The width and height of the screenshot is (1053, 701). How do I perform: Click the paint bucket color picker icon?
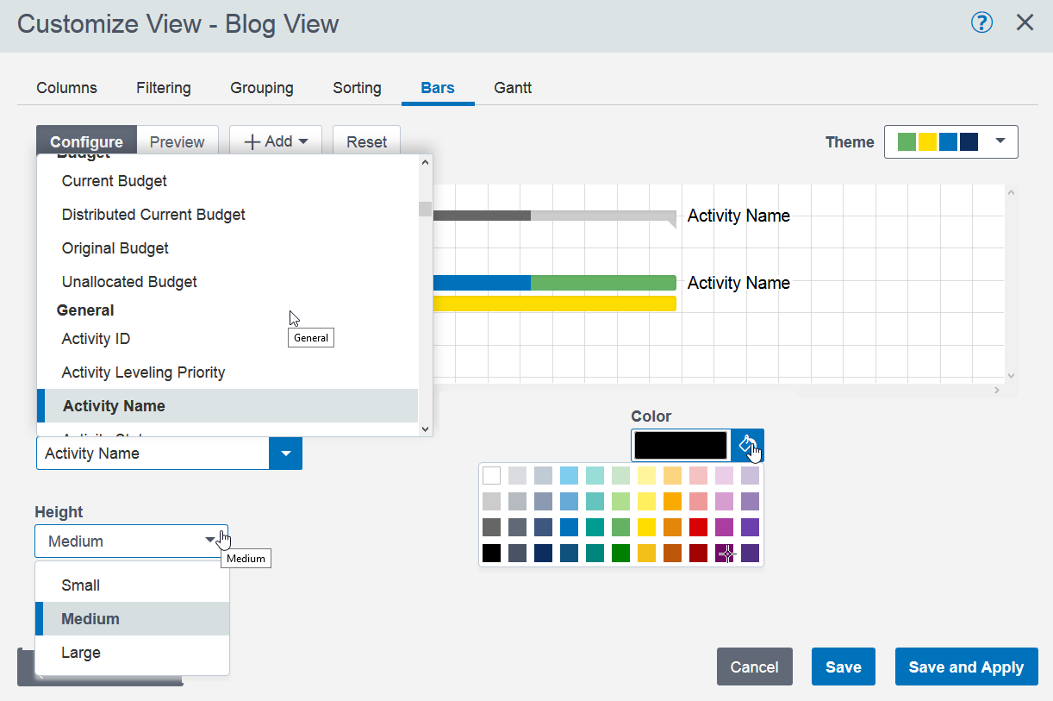pyautogui.click(x=747, y=446)
